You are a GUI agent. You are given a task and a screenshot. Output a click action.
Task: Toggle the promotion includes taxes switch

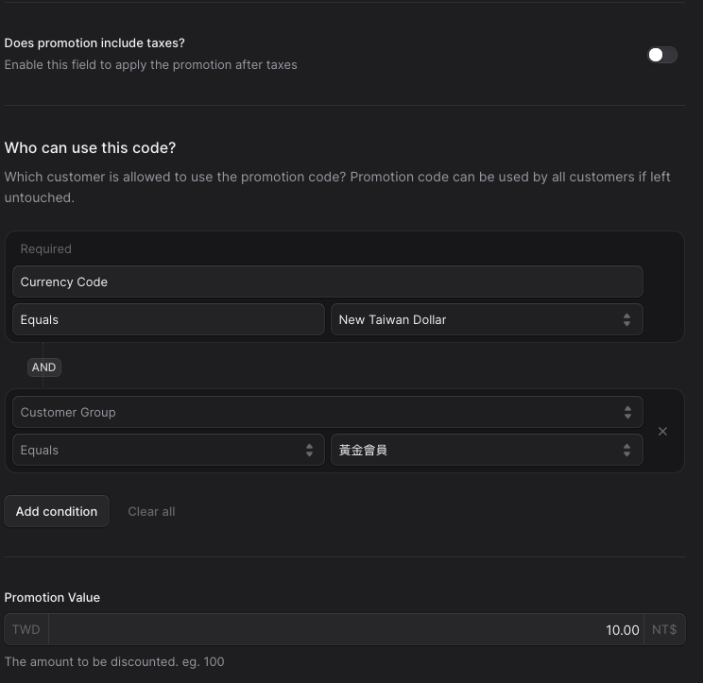[661, 55]
